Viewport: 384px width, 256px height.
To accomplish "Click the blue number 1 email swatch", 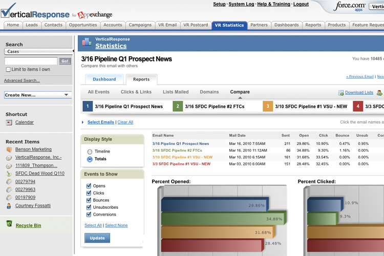I will 87,106.
